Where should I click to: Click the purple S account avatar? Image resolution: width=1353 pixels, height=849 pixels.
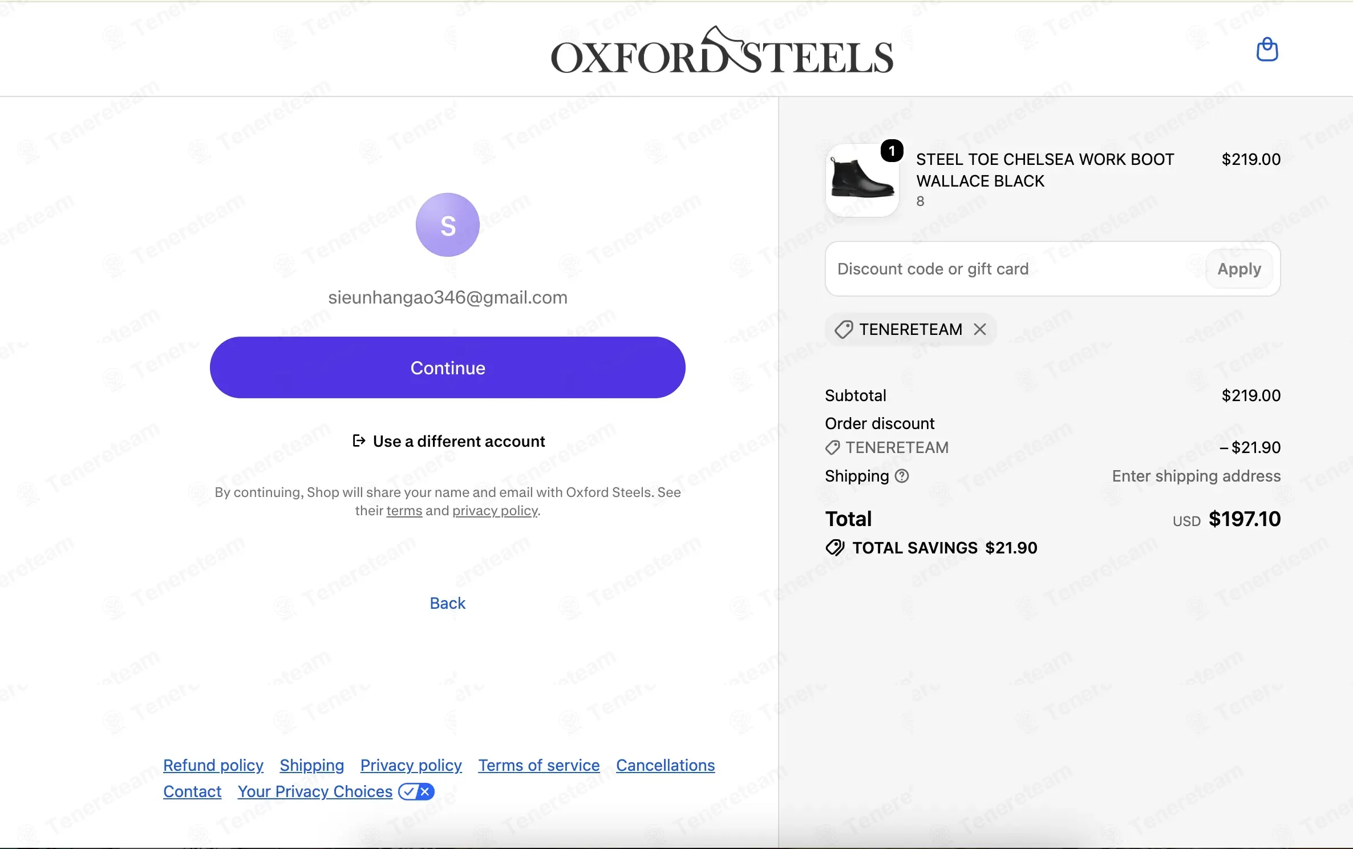click(448, 225)
